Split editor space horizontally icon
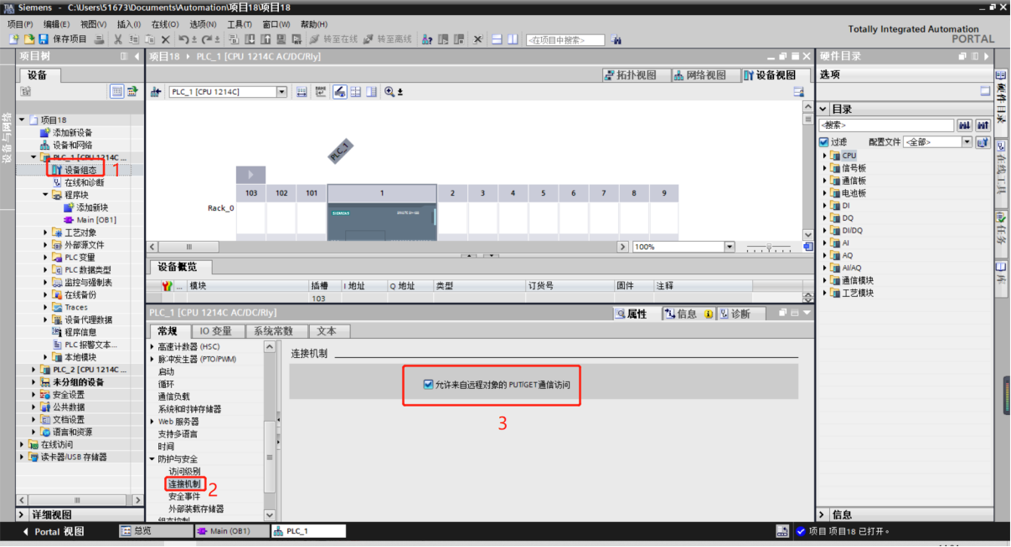 coord(497,39)
